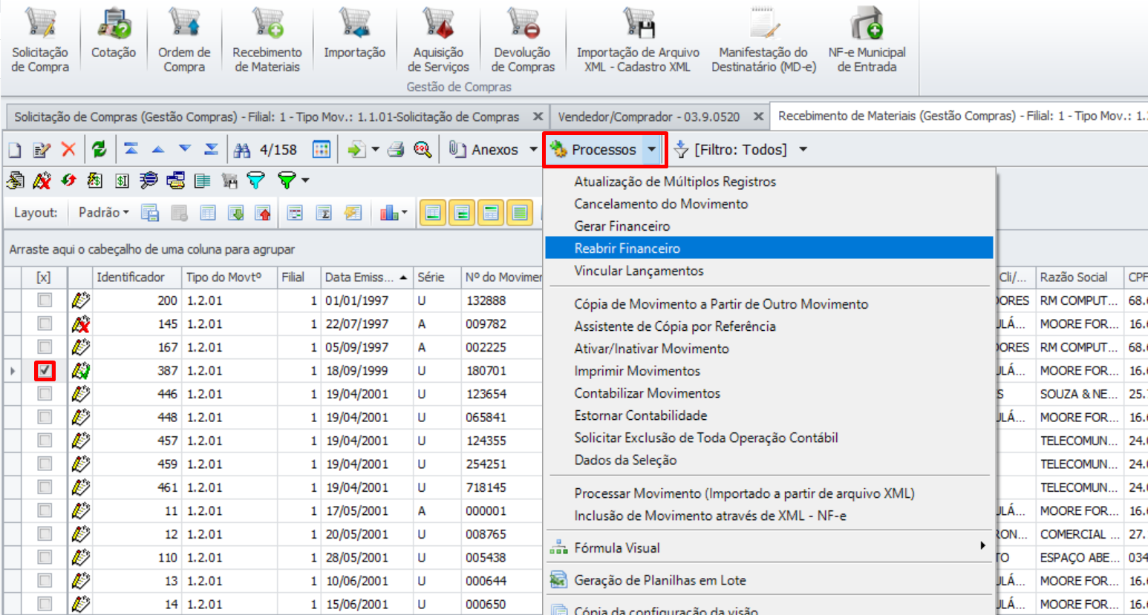Open the Padrão layout dropdown

tap(104, 212)
